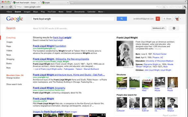188x117 pixels.
Task: Click Report images link
Action: click(x=71, y=112)
